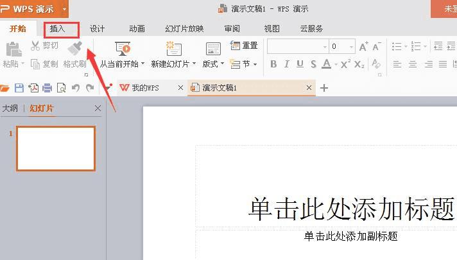Open the font dialog launcher
The image size is (457, 260).
pyautogui.click(x=379, y=75)
